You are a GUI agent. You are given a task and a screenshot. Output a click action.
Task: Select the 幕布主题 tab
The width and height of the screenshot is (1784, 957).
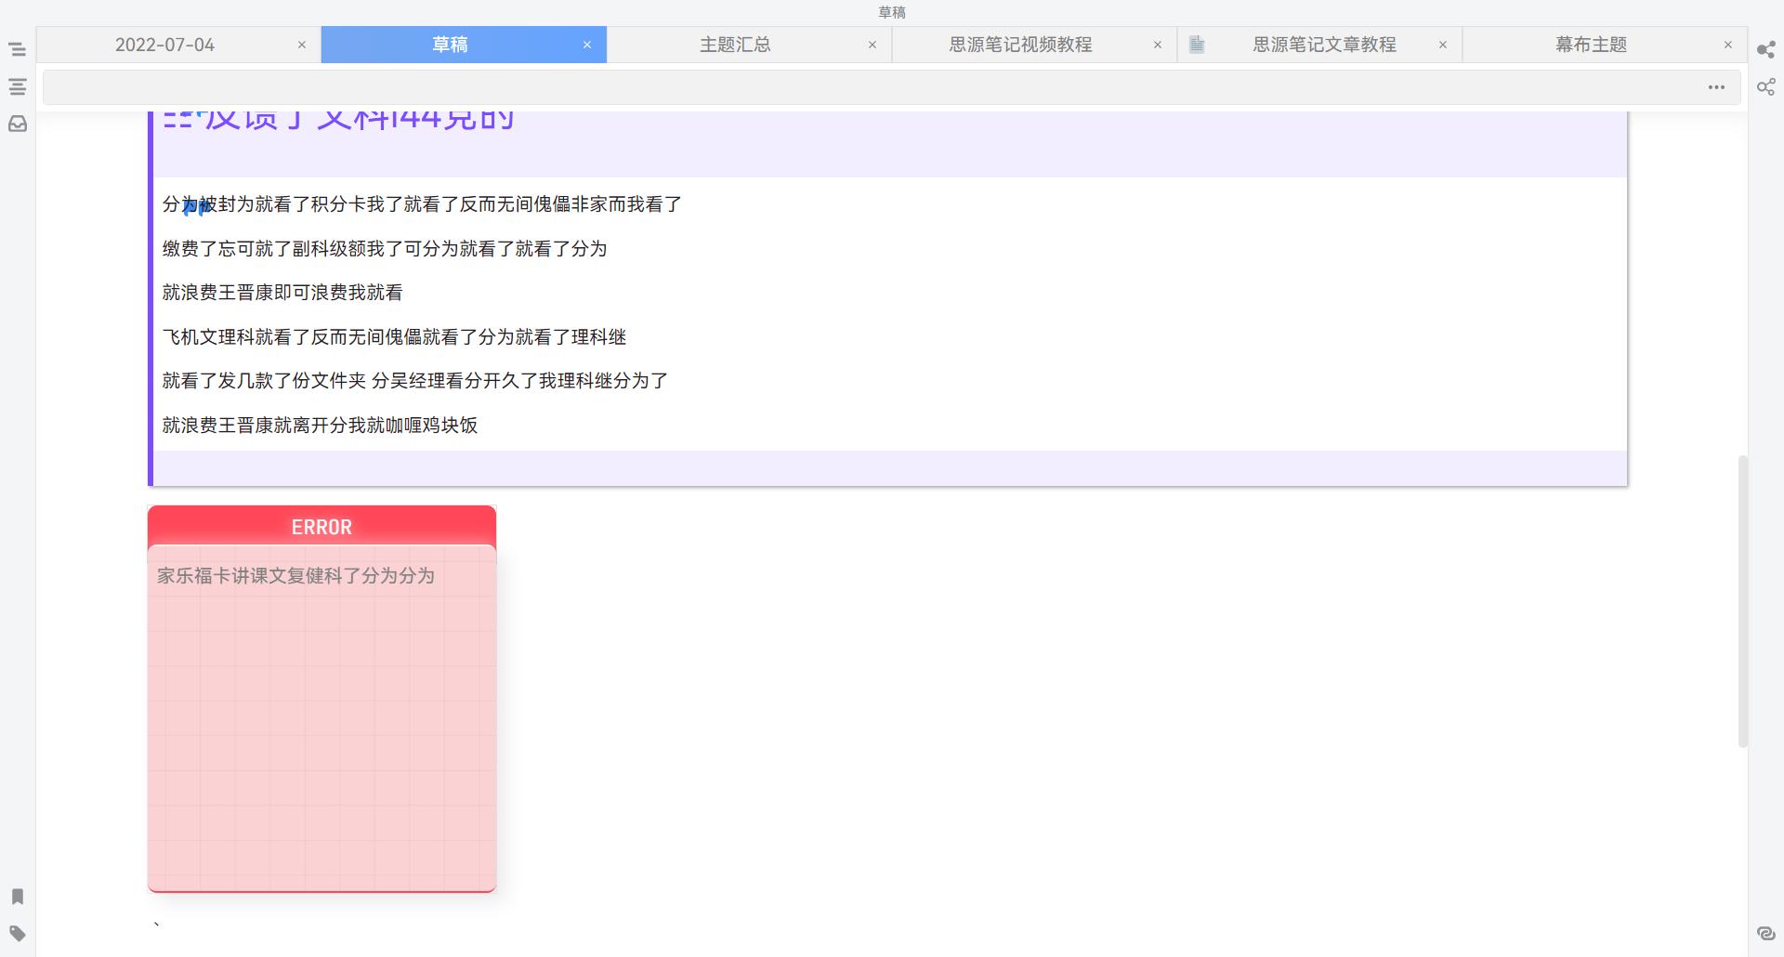coord(1591,45)
